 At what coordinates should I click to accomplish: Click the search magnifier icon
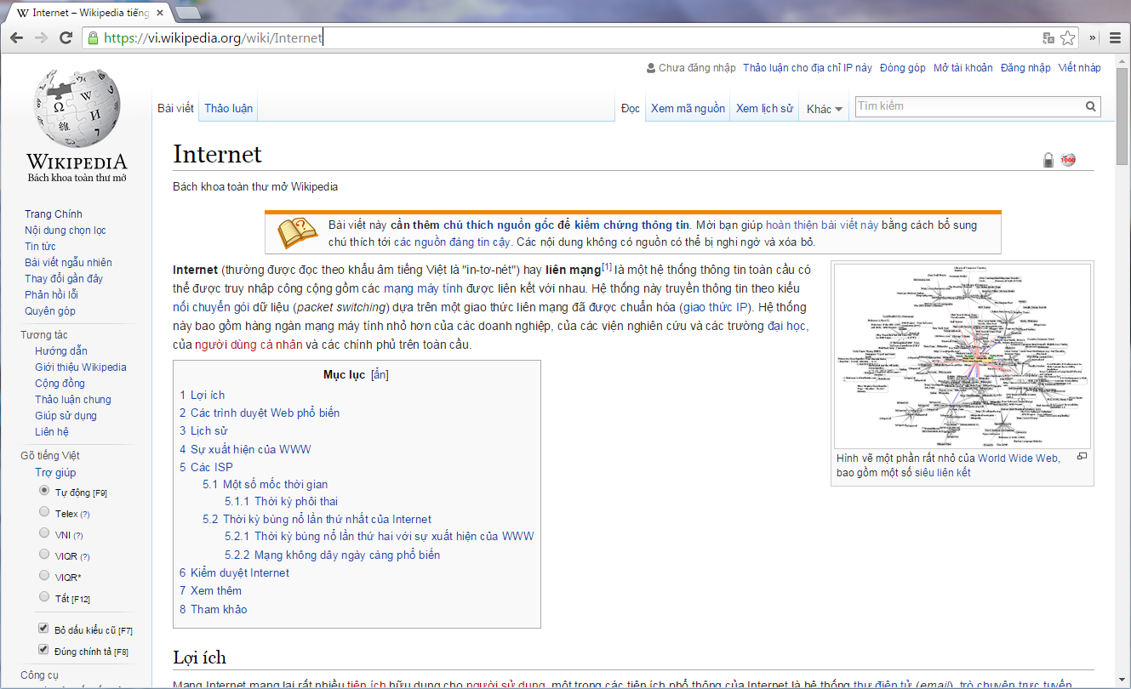tap(1090, 106)
